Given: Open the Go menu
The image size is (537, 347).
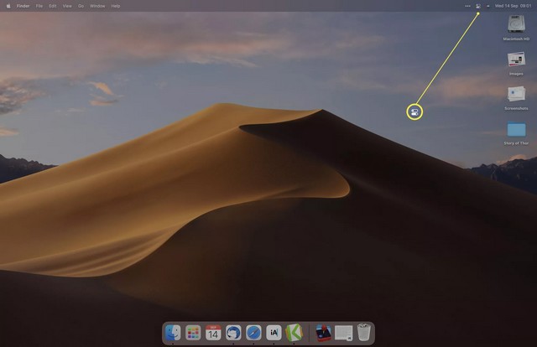Looking at the screenshot, I should tap(81, 6).
